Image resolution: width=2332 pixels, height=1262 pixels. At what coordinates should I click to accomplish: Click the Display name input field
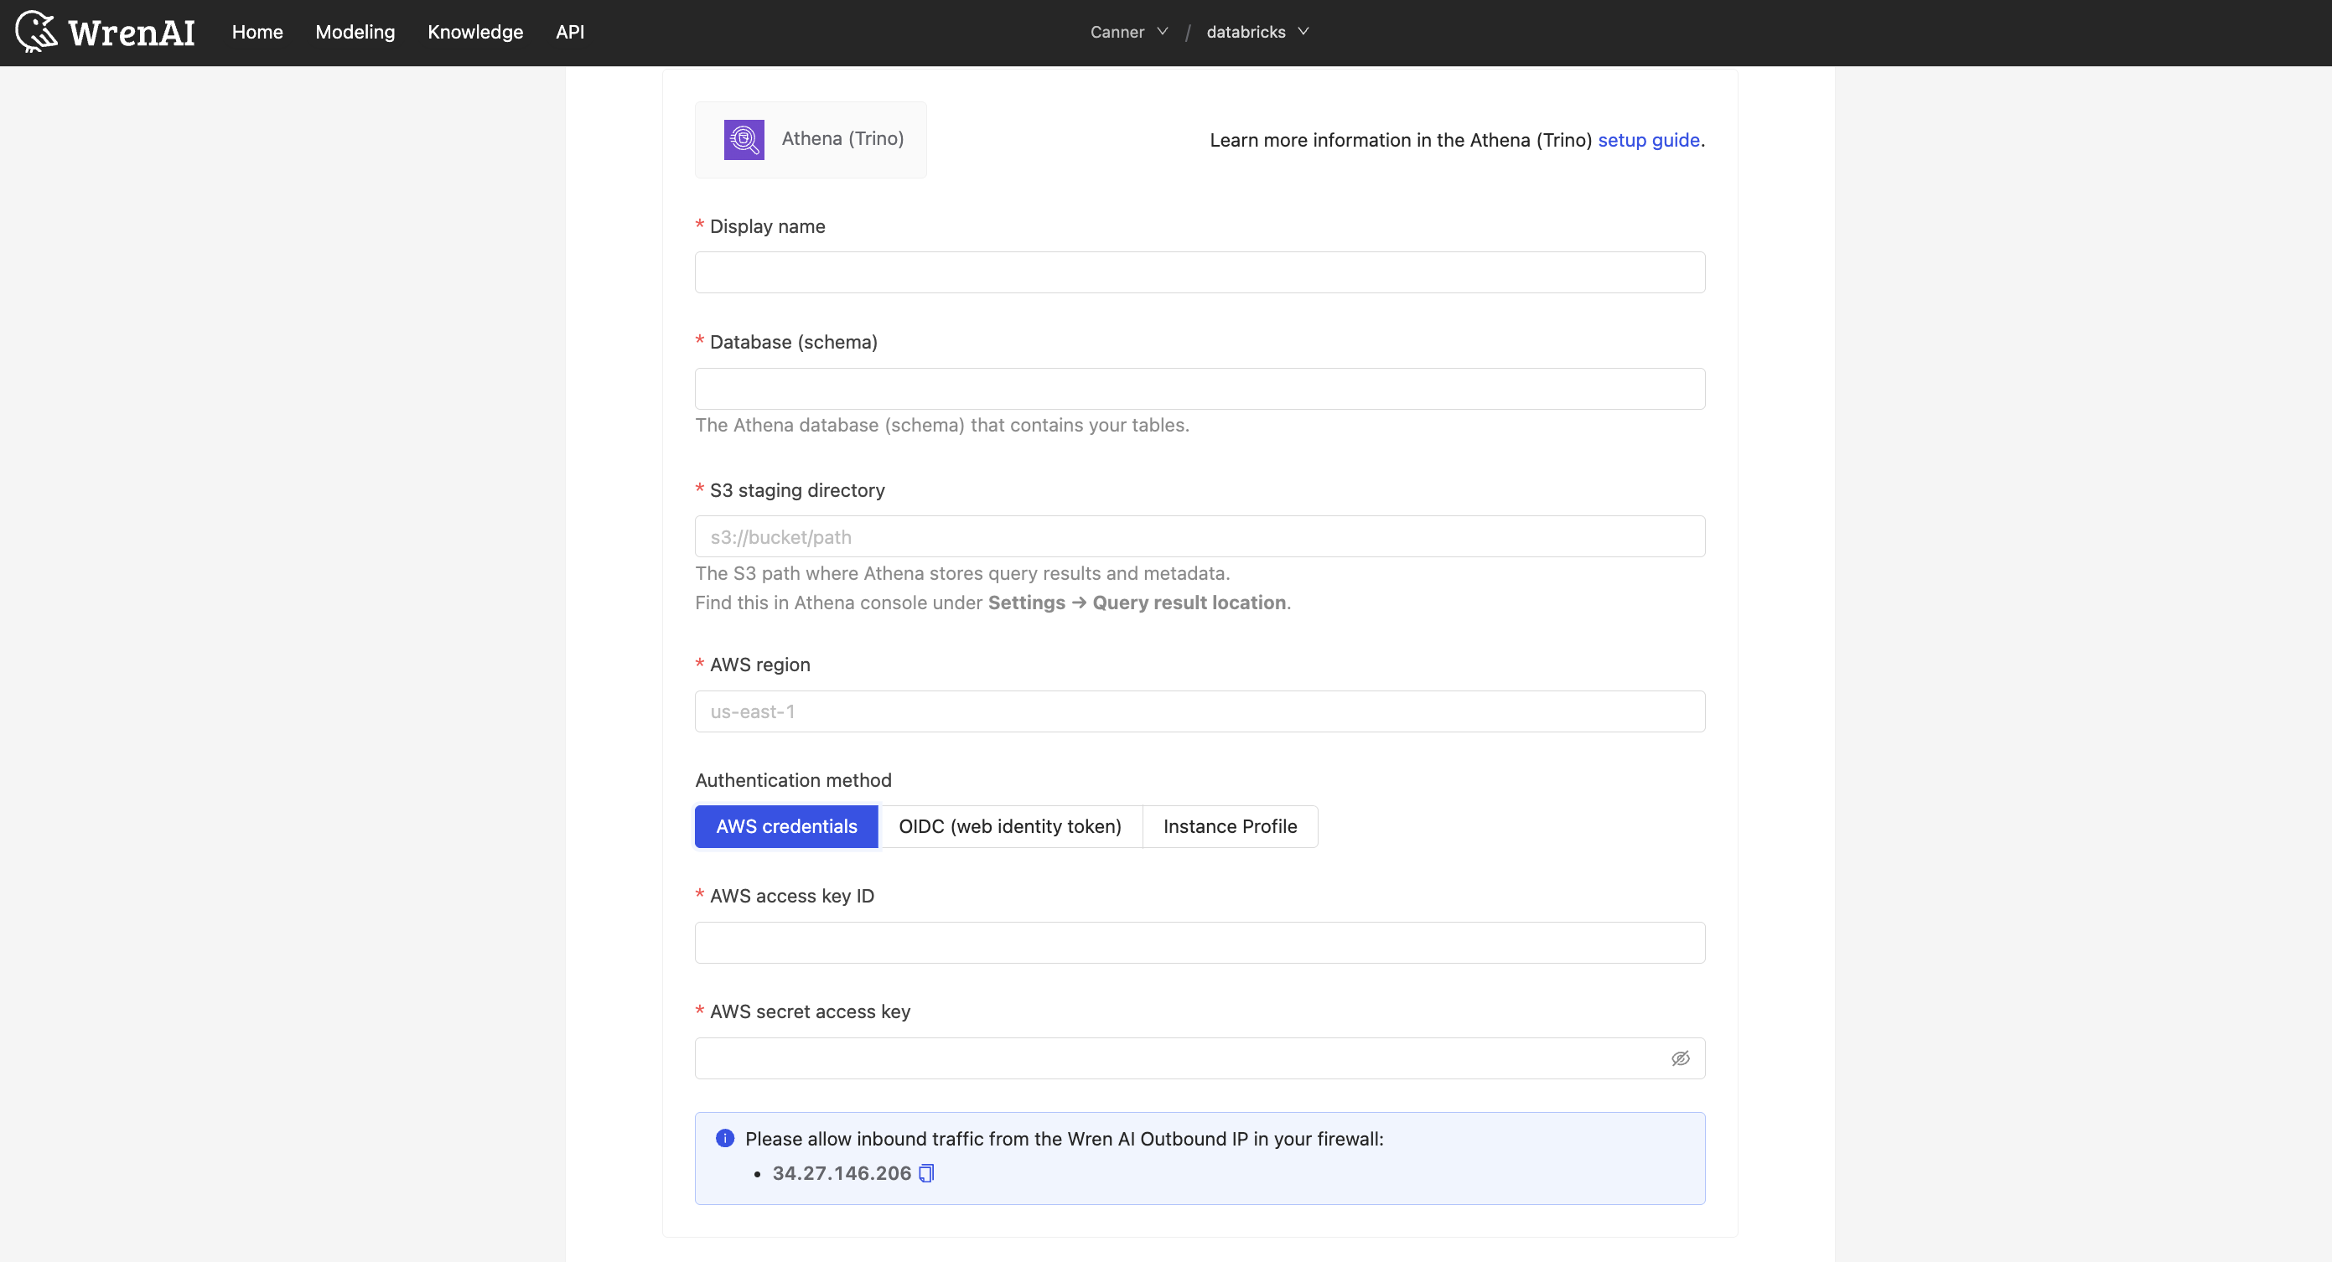point(1199,272)
